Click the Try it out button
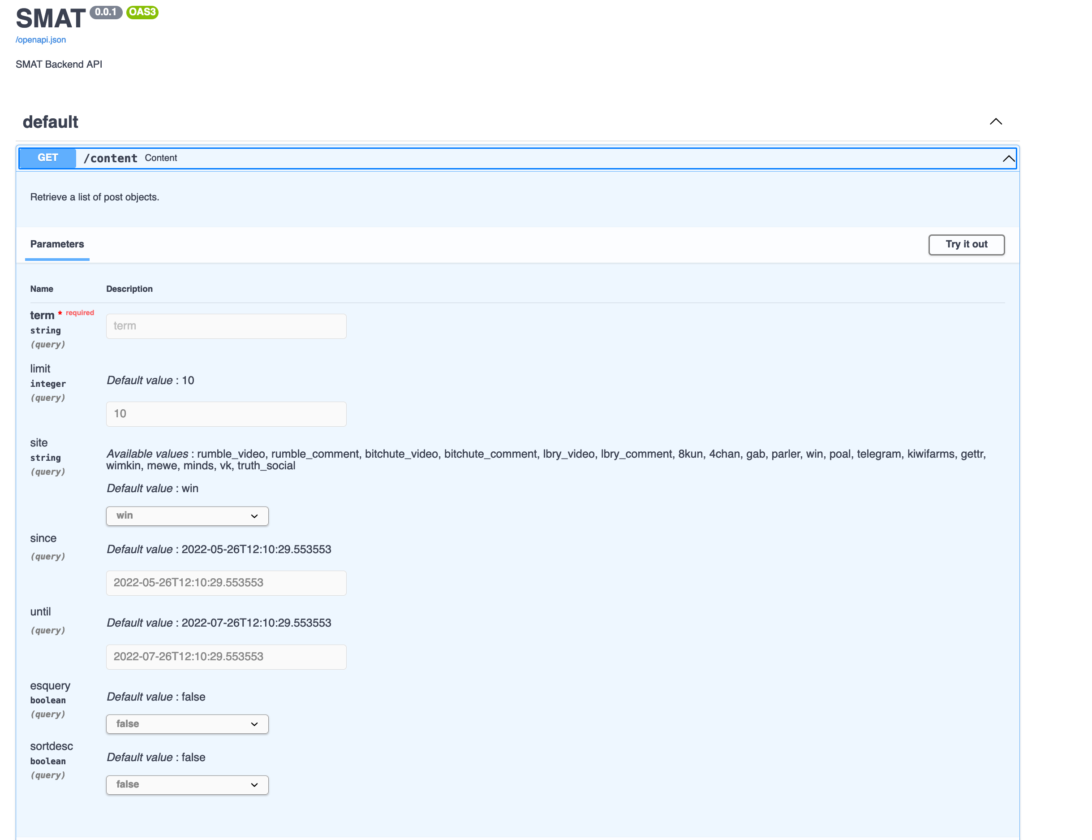 point(966,244)
